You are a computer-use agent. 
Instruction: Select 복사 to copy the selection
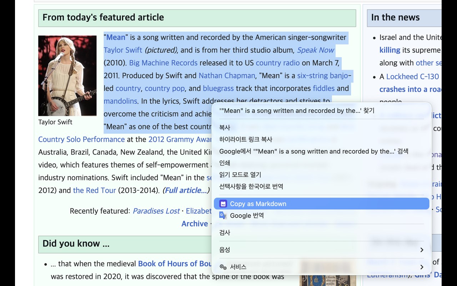tap(224, 128)
